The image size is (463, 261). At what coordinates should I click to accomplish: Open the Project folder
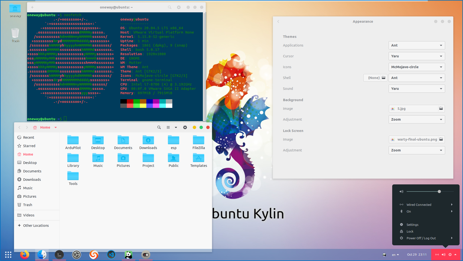148,160
